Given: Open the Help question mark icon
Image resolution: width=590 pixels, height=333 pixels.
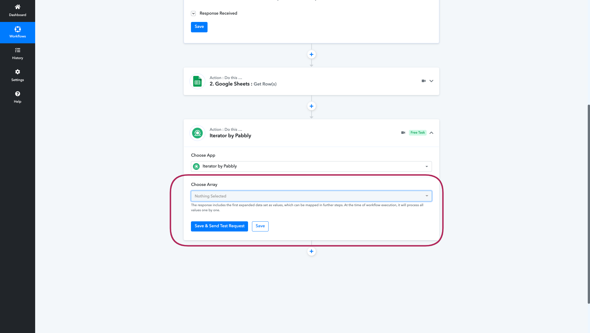Looking at the screenshot, I should pyautogui.click(x=17, y=94).
